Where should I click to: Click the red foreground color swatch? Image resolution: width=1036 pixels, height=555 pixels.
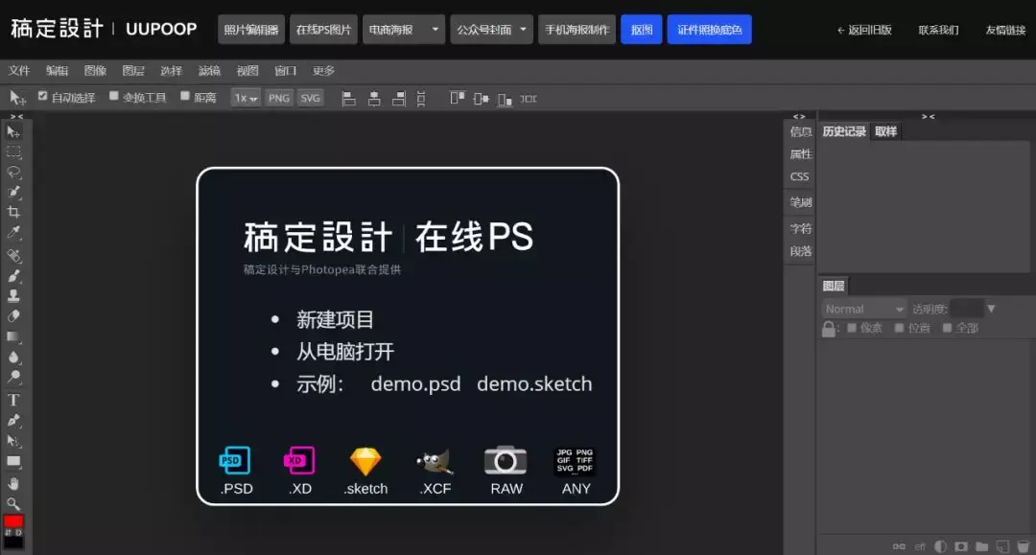pyautogui.click(x=13, y=521)
